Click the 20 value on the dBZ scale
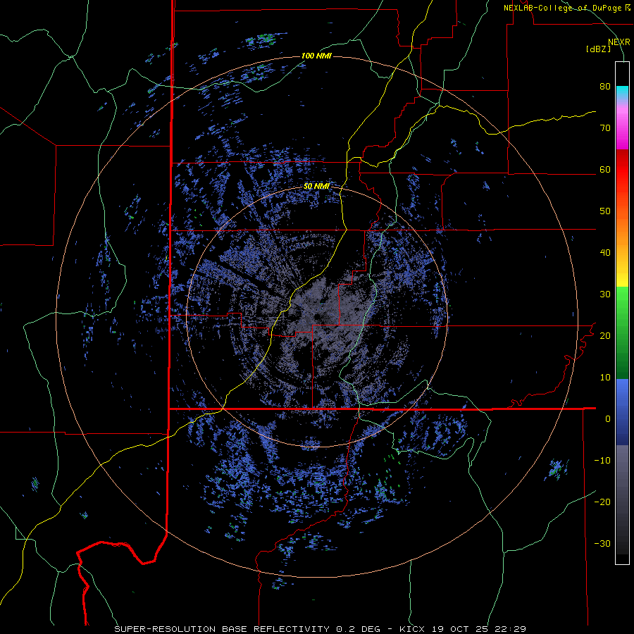The height and width of the screenshot is (634, 634). (605, 336)
